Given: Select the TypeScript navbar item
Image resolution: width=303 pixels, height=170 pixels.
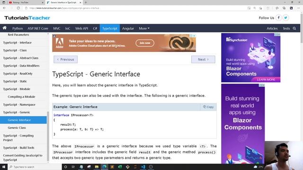Looking at the screenshot, I should (110, 28).
